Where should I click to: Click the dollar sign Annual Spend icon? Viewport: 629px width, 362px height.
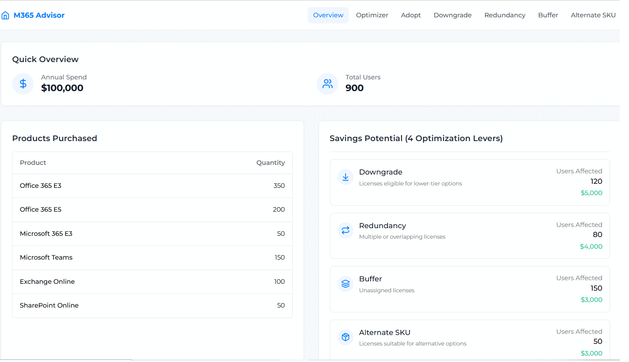point(23,84)
